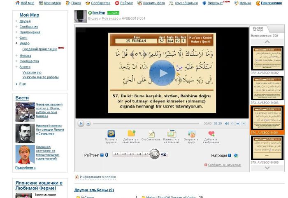Open thumbnail 375. AVSEQ019 005
This screenshot has width=288, height=198.
pos(267,148)
